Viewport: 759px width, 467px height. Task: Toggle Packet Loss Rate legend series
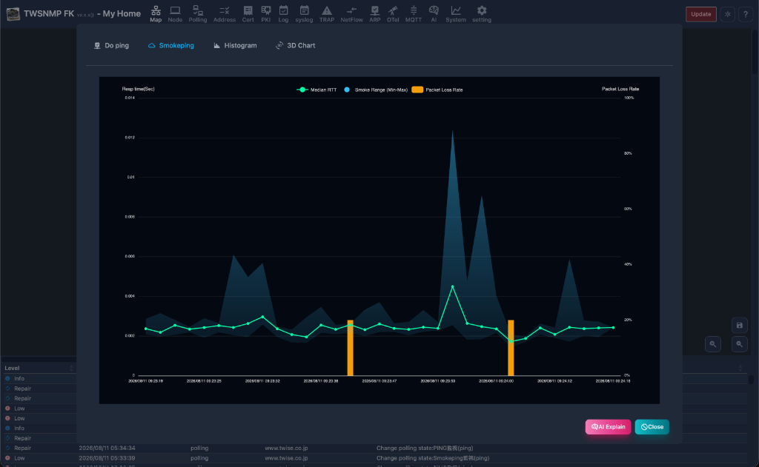437,90
